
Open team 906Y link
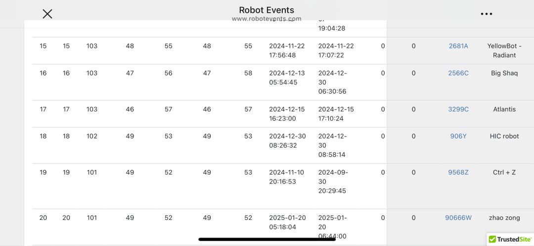[x=458, y=136]
